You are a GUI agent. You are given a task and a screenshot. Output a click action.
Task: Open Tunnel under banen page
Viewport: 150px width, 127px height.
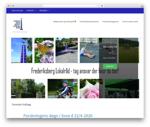[130, 22]
